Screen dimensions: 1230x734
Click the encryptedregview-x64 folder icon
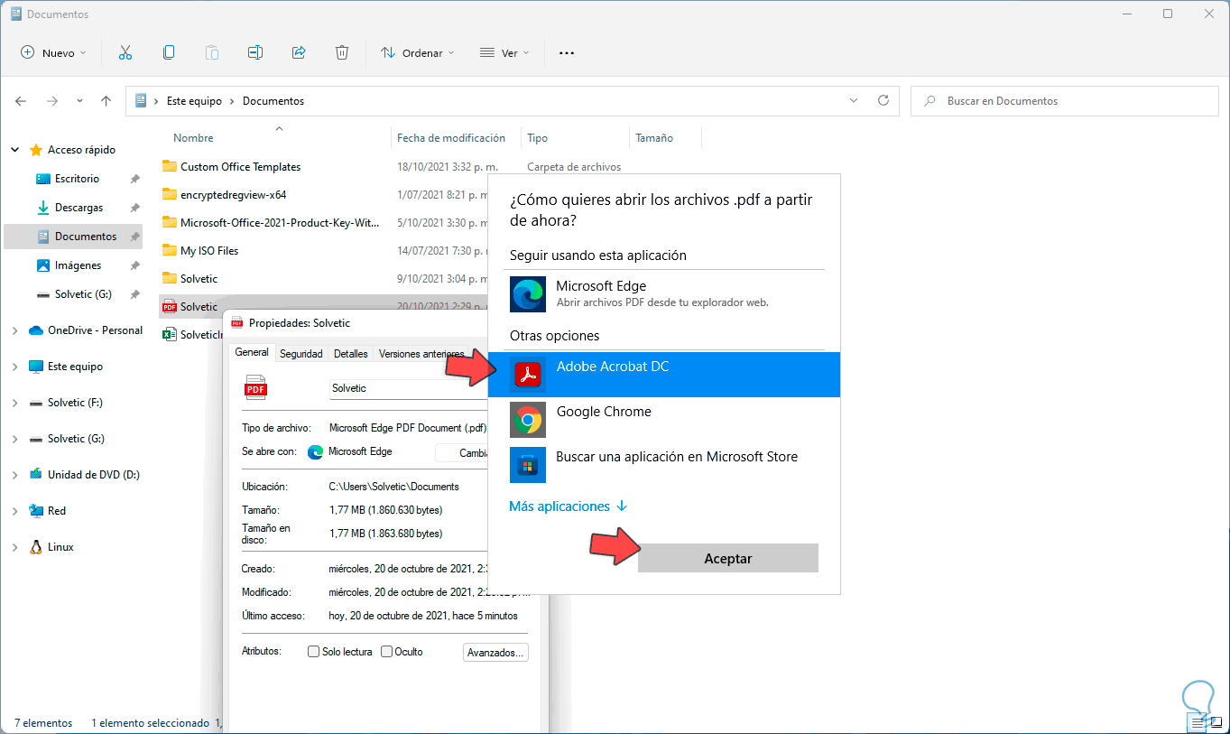(x=169, y=195)
